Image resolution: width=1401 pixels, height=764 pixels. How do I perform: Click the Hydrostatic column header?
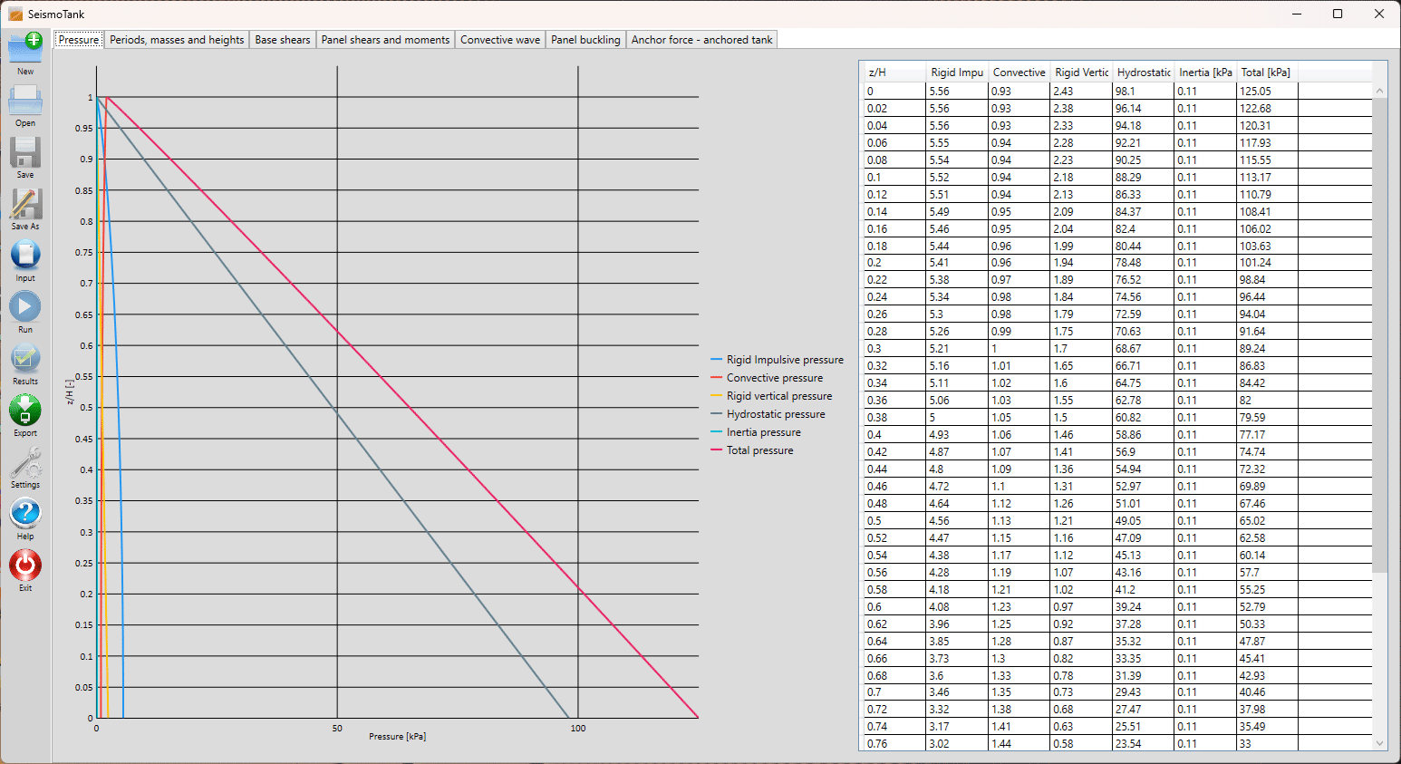point(1144,73)
